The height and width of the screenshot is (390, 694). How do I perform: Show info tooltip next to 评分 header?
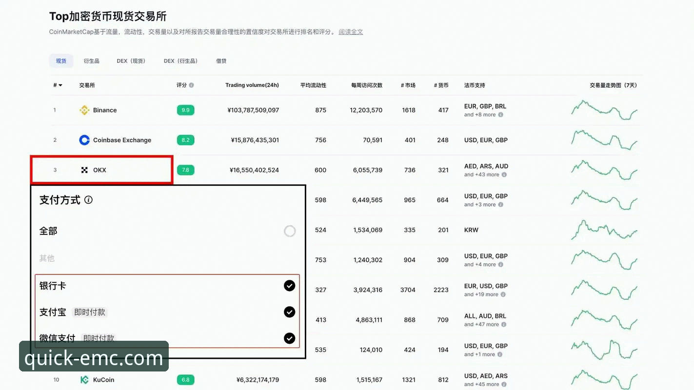click(x=191, y=85)
